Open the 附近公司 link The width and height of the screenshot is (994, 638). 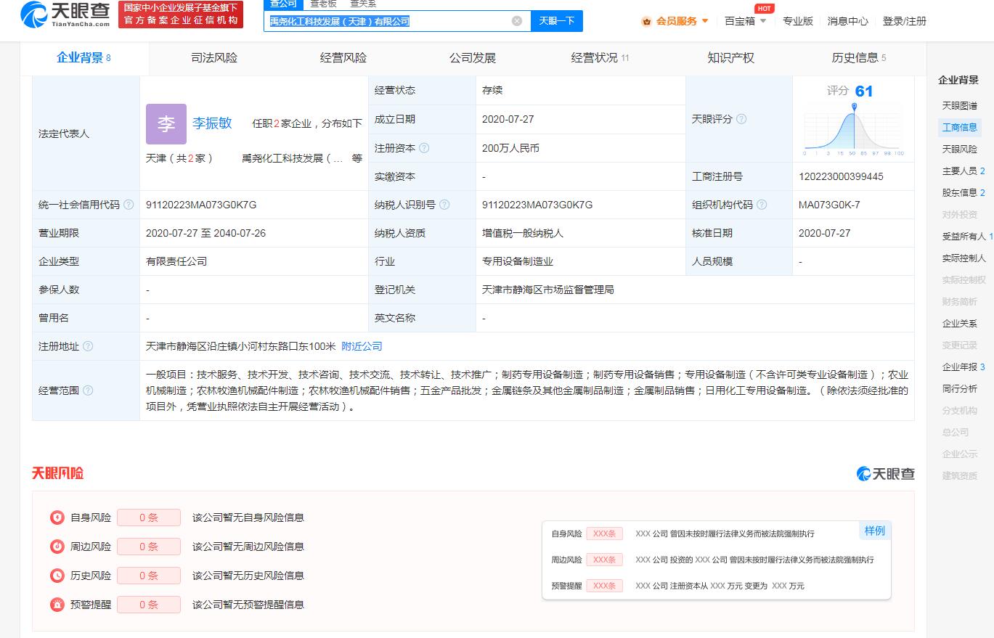tap(362, 346)
